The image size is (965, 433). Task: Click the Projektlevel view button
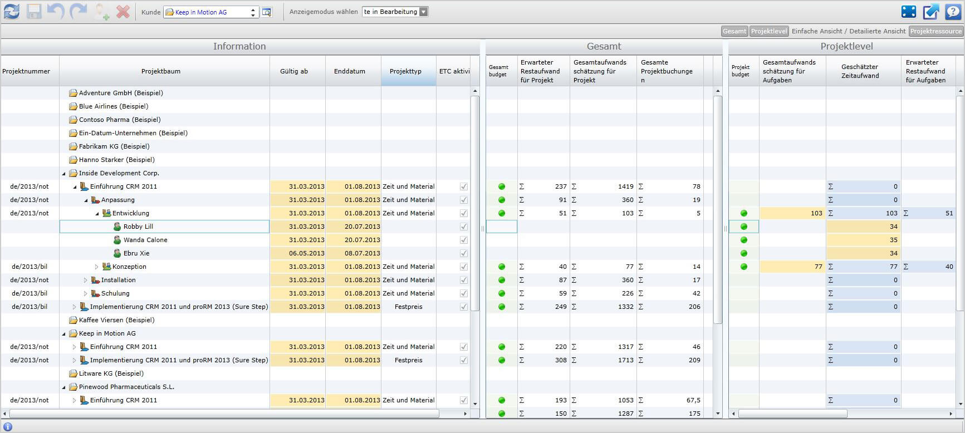pos(769,31)
